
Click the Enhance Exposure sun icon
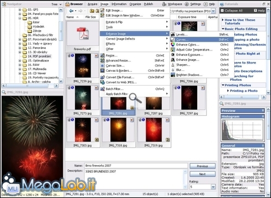(172, 55)
